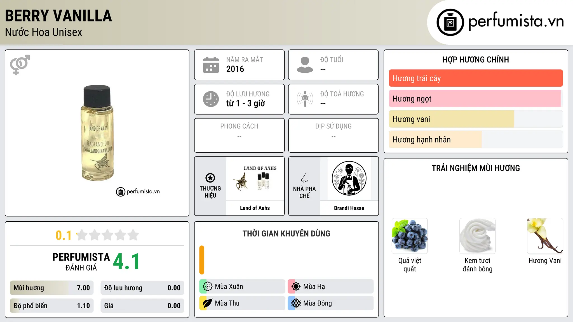Image resolution: width=573 pixels, height=322 pixels.
Task: Click the Mùa Hạ sun icon
Action: [x=296, y=287]
